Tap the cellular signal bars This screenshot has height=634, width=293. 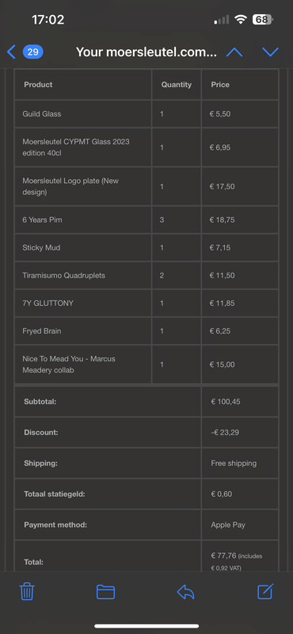[x=222, y=19]
